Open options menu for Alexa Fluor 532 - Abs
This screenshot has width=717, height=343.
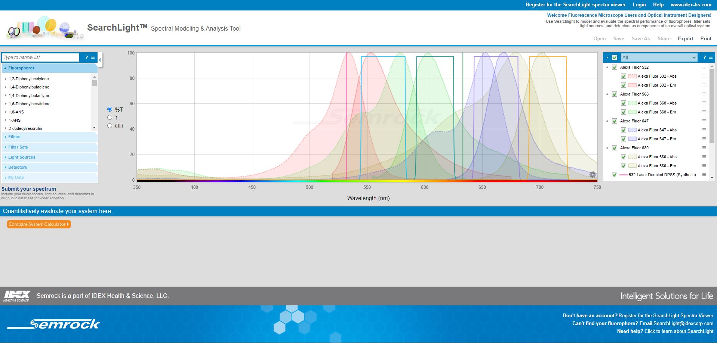point(704,76)
